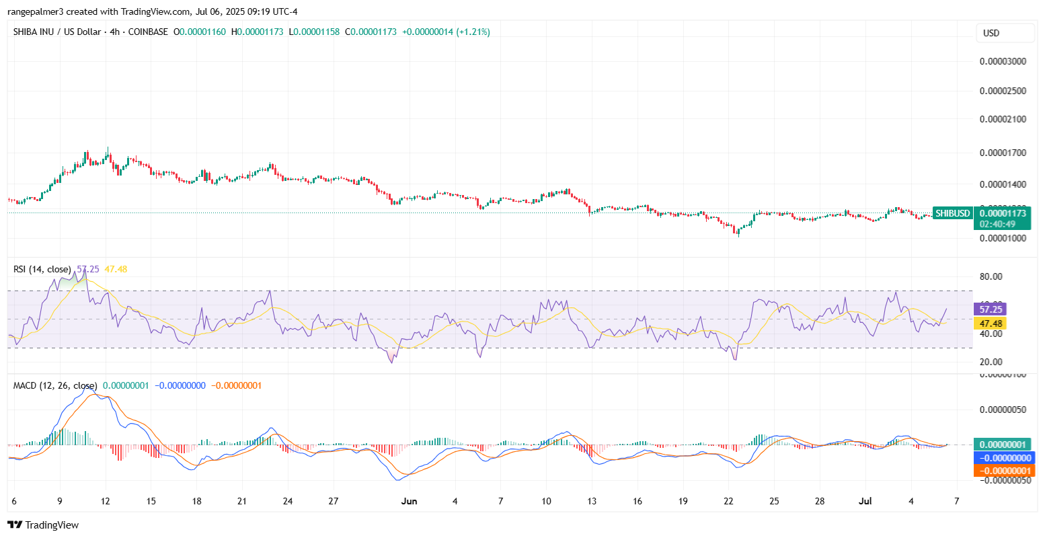The height and width of the screenshot is (538, 1045).
Task: Click the Jun date label on time axis
Action: pos(409,501)
